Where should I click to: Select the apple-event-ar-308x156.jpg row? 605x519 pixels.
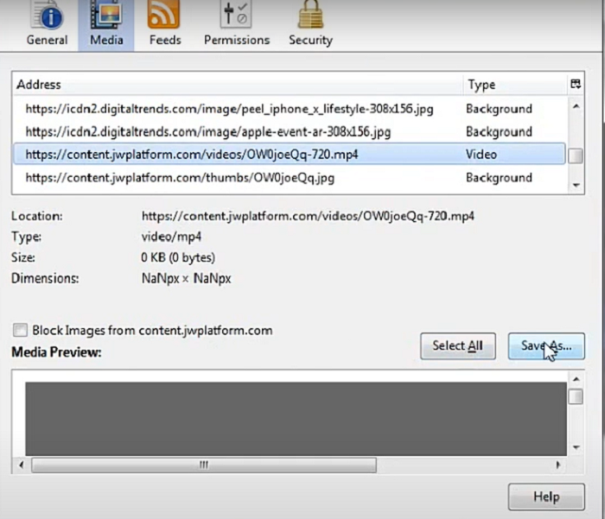(290, 132)
